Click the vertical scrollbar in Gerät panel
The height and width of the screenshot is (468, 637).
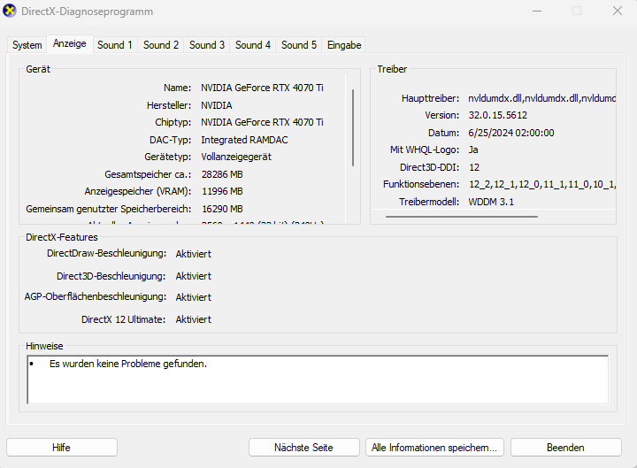pos(353,127)
